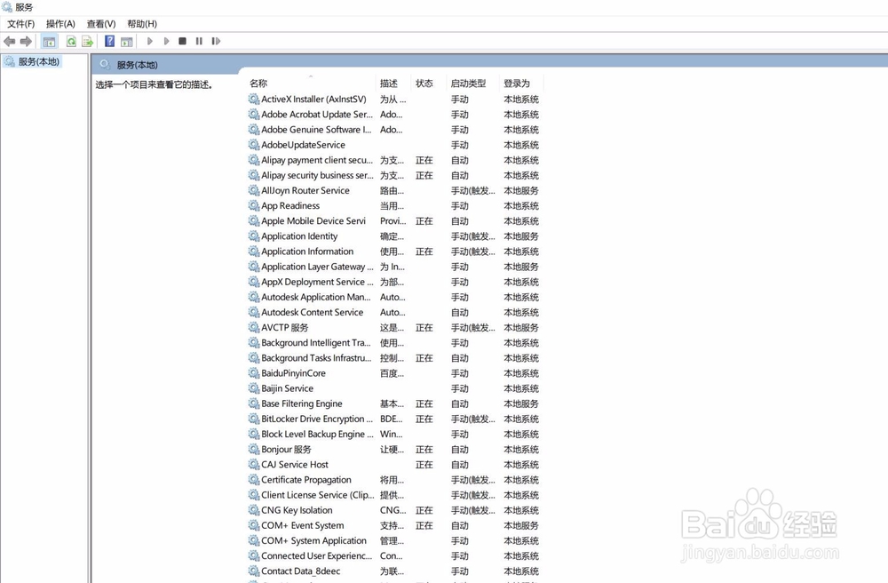
Task: Toggle the console tree show/hide icon
Action: pos(49,42)
